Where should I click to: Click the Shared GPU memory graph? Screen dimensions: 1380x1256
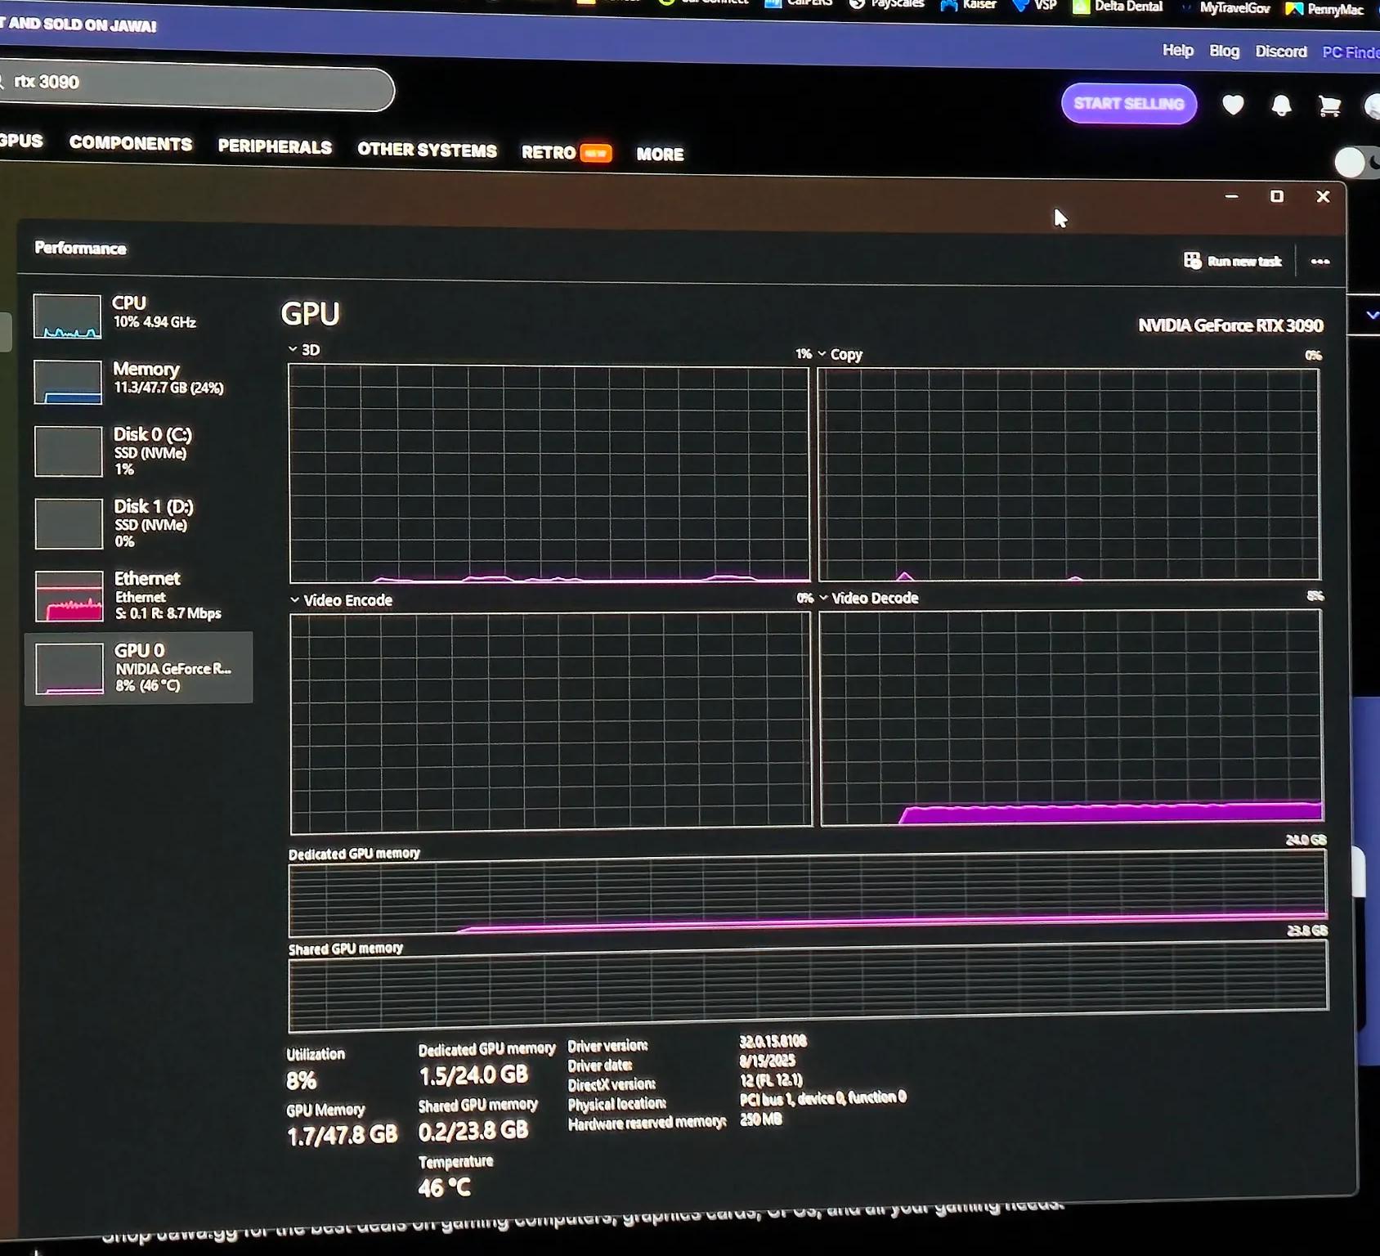(809, 985)
